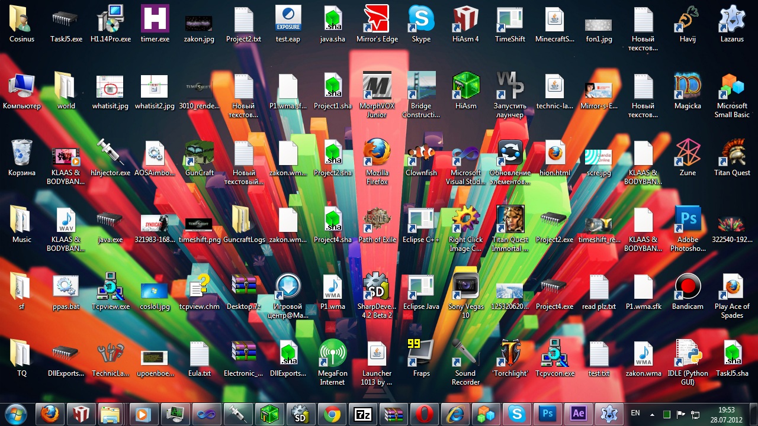
Task: Open Adobe Photoshop desktop shortcut
Action: (688, 221)
